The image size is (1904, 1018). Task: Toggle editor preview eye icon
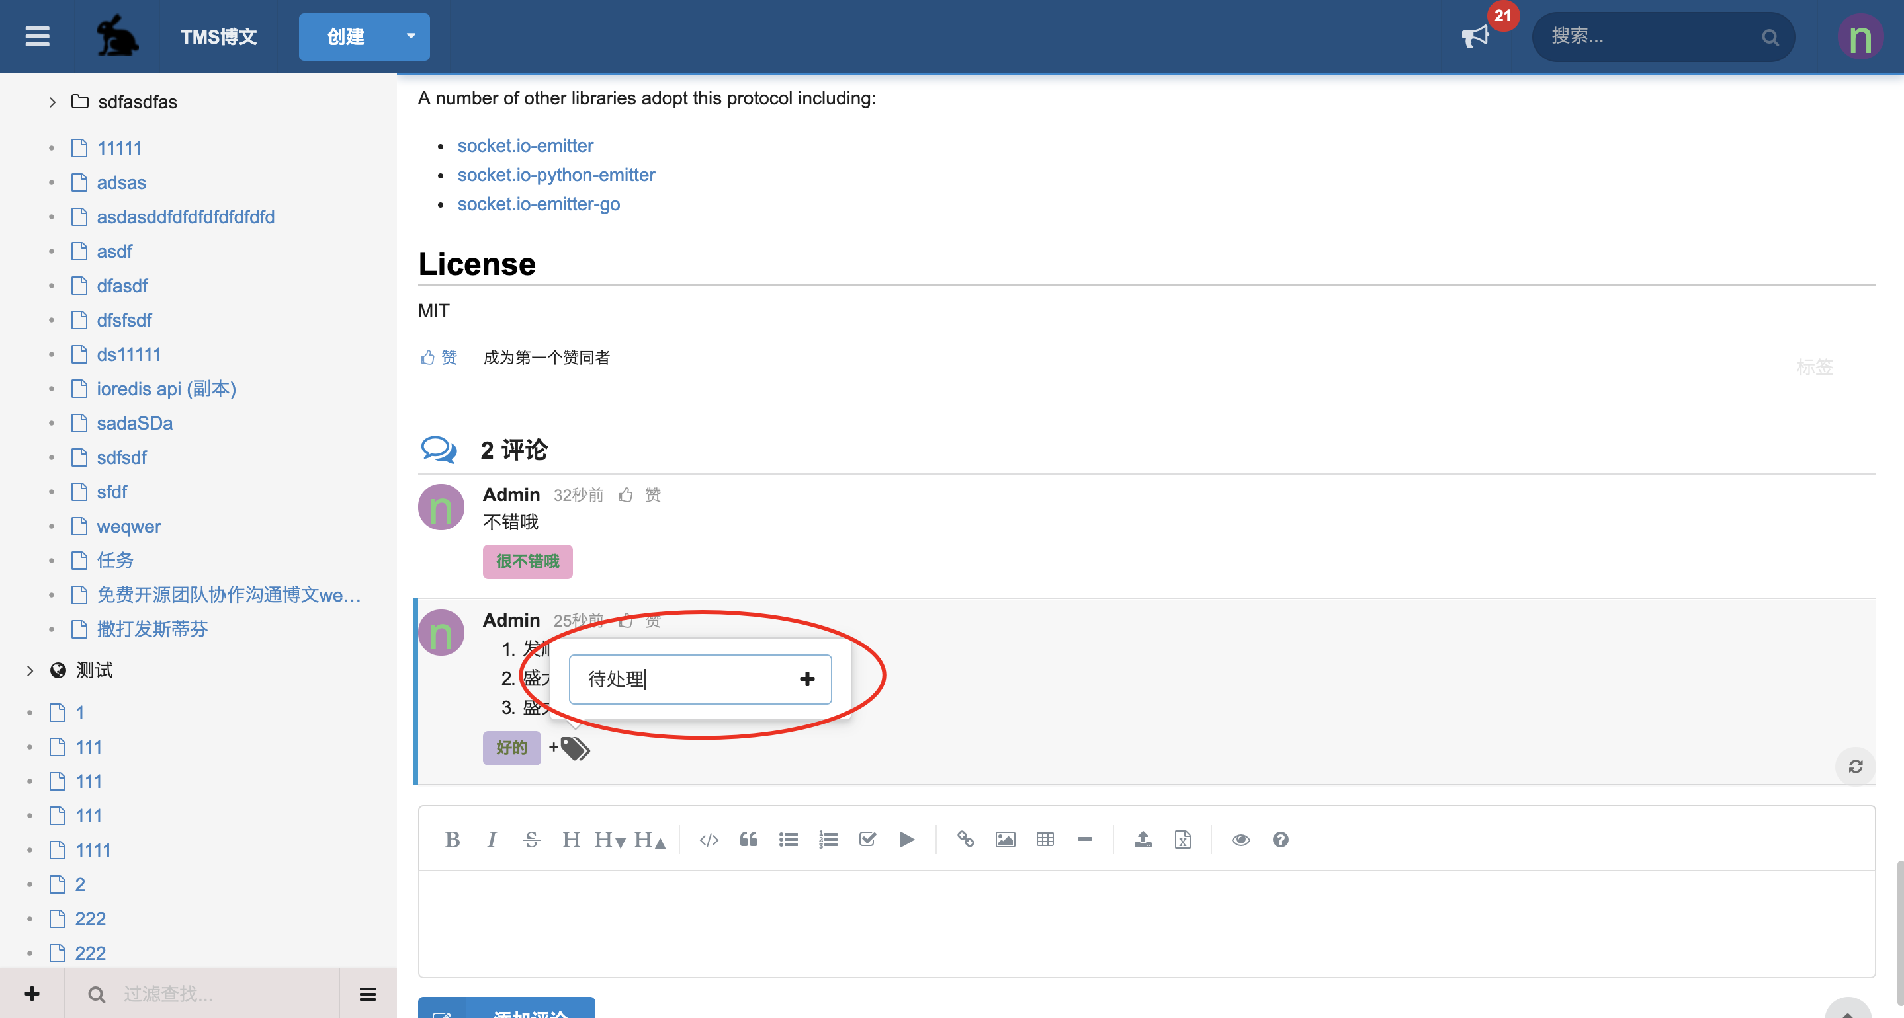pos(1241,840)
